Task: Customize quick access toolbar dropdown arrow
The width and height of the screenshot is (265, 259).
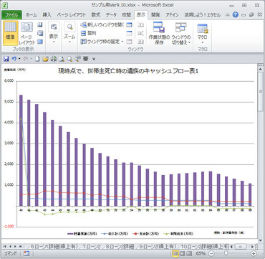Action: 94,59
